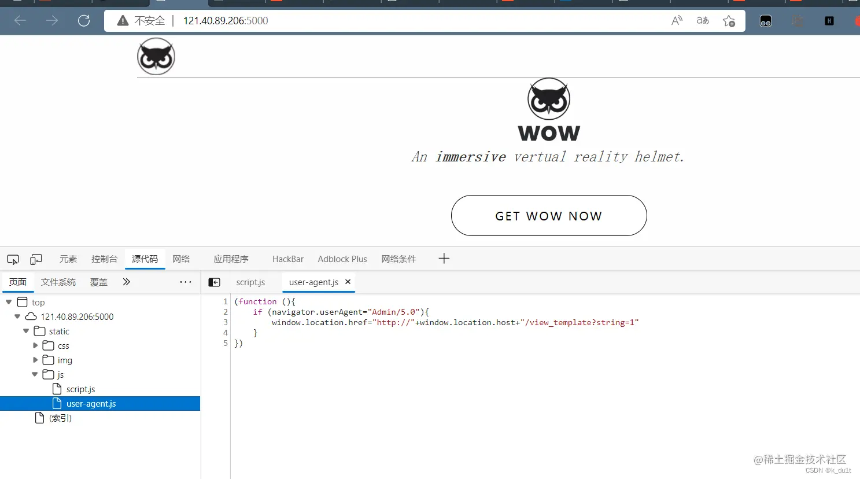The image size is (860, 479).
Task: Open the HackBar DevTools tab
Action: 288,259
